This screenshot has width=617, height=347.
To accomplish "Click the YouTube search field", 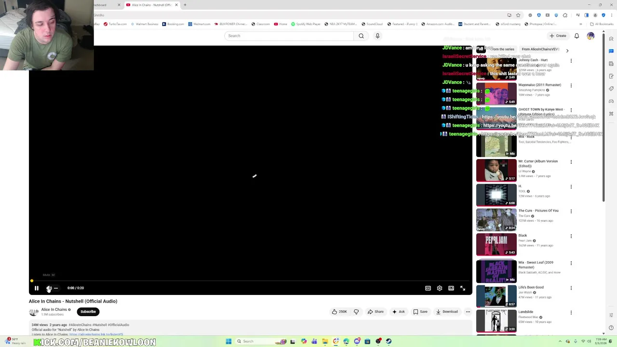I will click(x=289, y=36).
